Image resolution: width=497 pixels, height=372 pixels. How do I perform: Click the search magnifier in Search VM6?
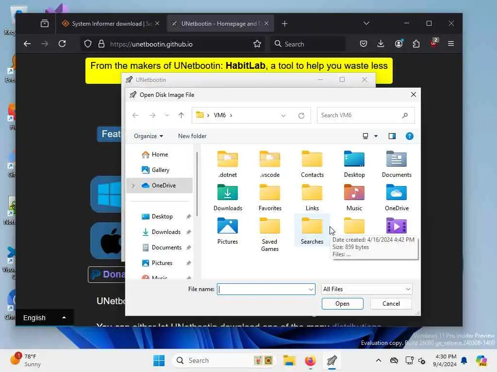405,115
